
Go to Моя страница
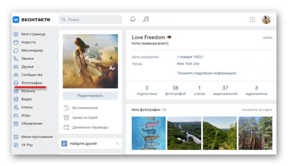[33, 34]
